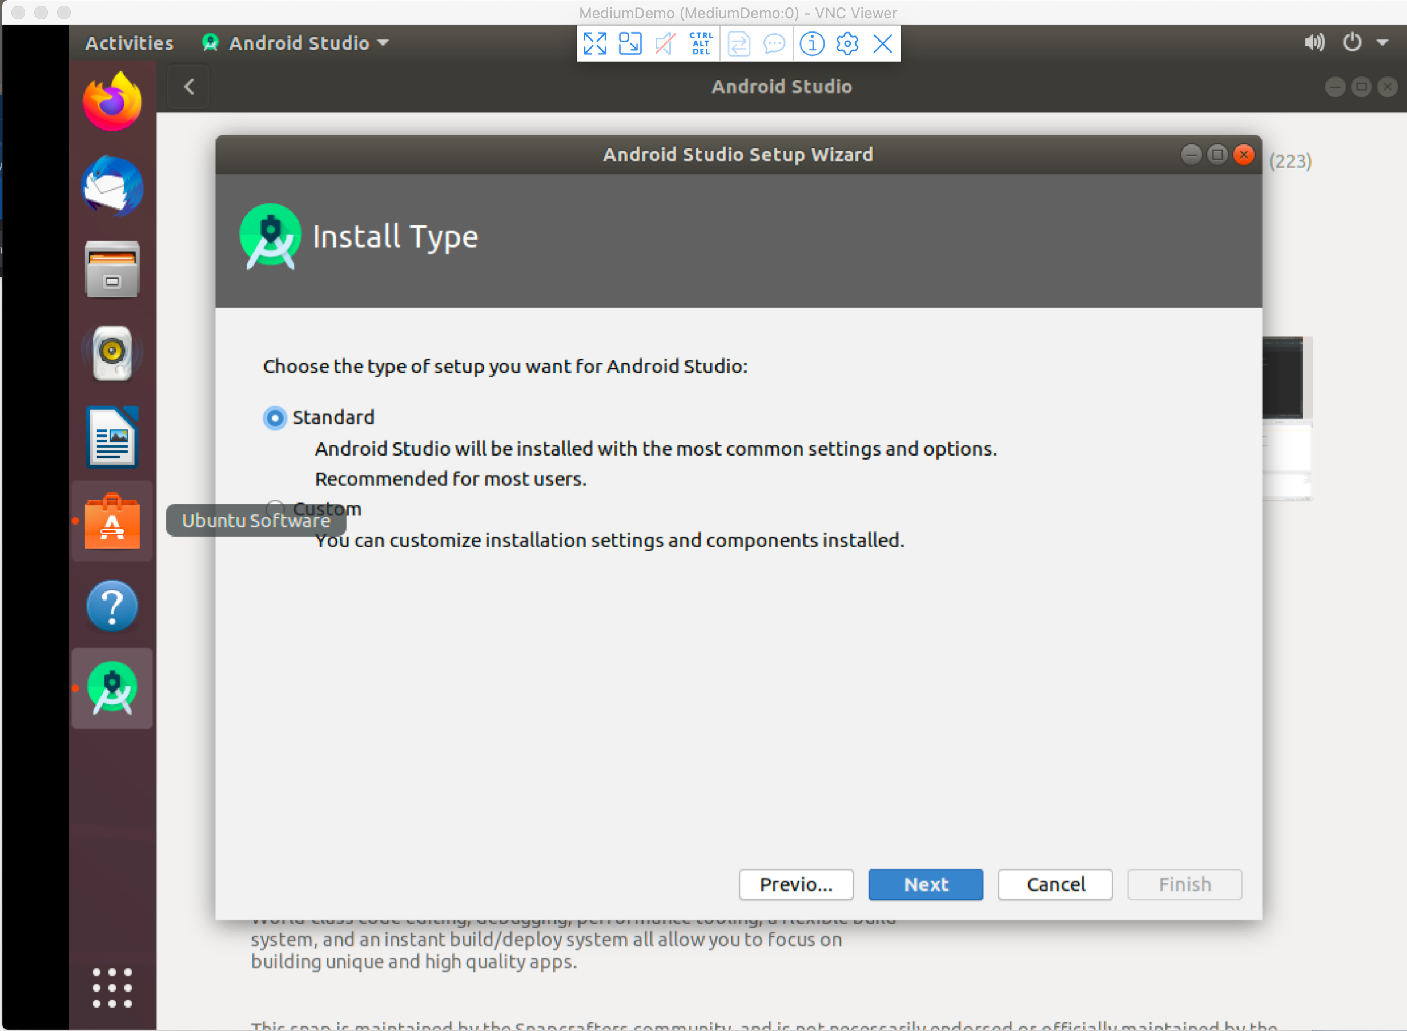Close the Ubuntu Software window behind the wizard
The width and height of the screenshot is (1407, 1031).
[1387, 87]
